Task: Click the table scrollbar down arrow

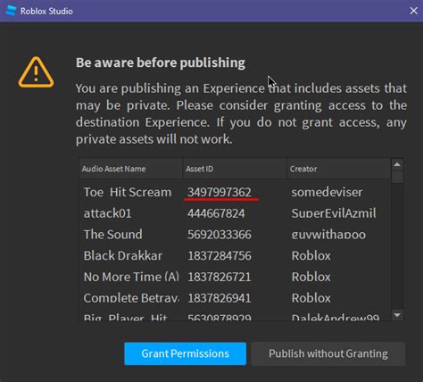Action: (397, 314)
